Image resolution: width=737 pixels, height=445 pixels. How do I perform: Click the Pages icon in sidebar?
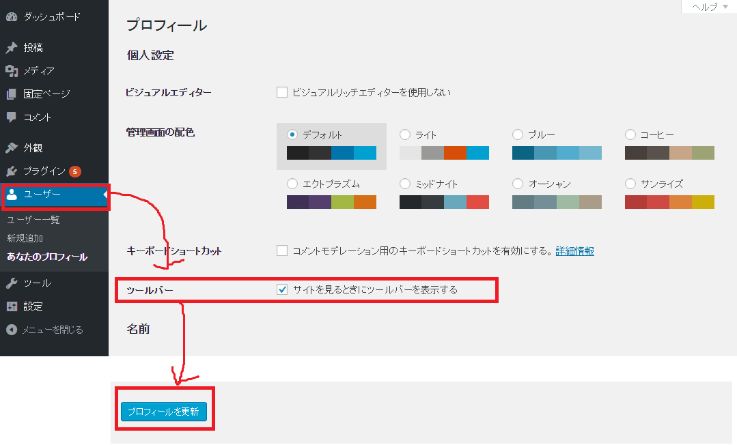pos(12,94)
